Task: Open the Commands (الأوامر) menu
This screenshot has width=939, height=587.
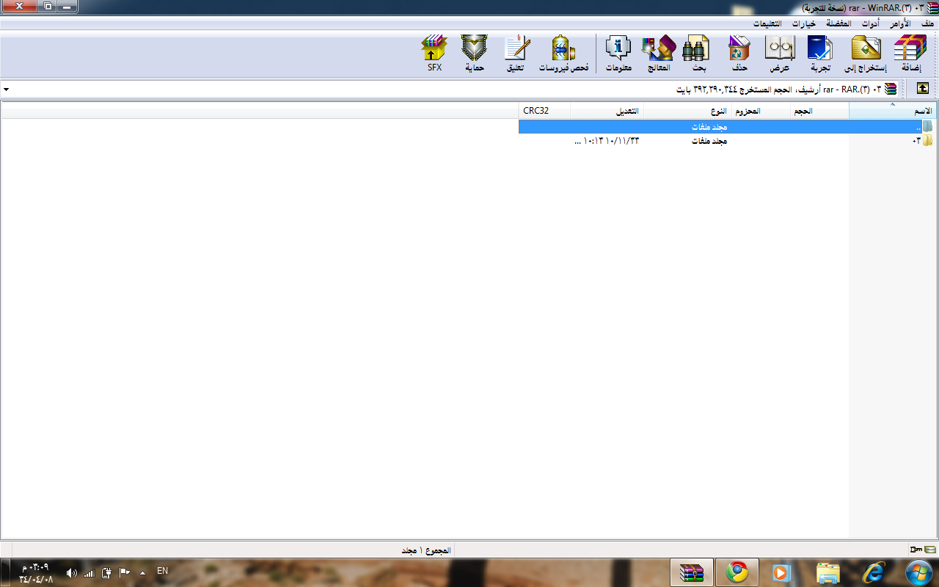Action: 899,23
